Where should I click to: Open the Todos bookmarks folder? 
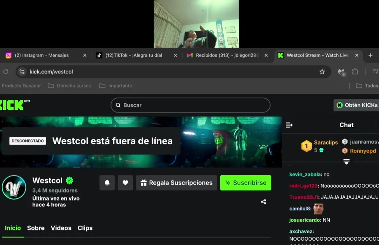coord(367,86)
